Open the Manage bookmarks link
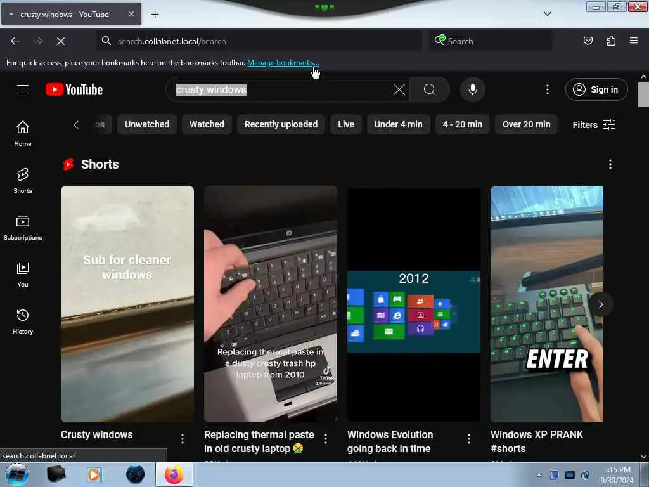Viewport: 649px width, 487px height. pyautogui.click(x=283, y=63)
